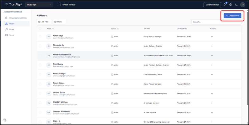The image size is (249, 125).
Task: Click the Roles key icon
Action: 6,29
